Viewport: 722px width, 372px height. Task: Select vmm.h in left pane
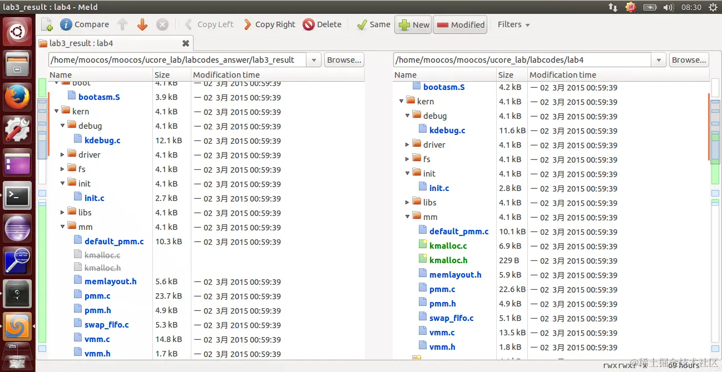point(97,354)
